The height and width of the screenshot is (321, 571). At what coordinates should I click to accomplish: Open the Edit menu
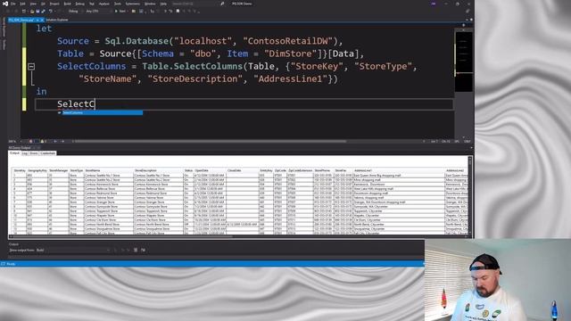(22, 4)
